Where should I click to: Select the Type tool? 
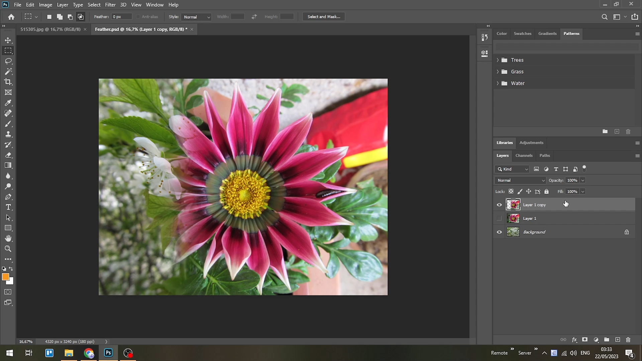pos(8,207)
